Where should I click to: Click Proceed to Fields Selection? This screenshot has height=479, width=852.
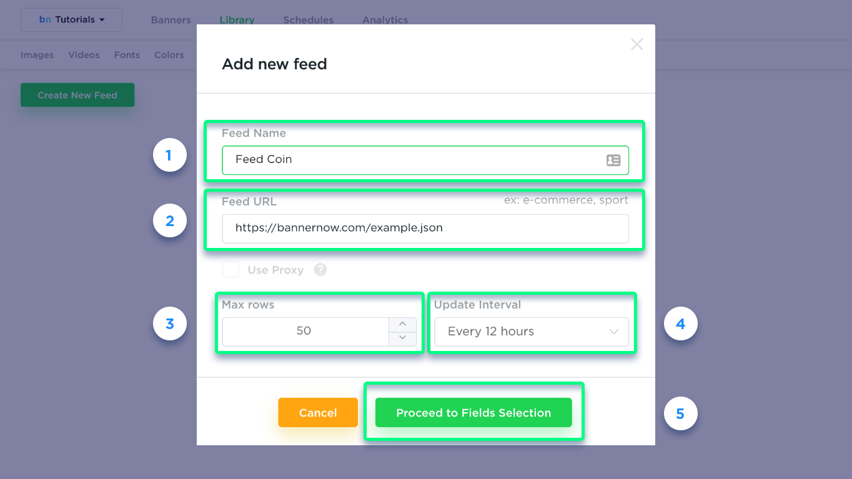(473, 413)
